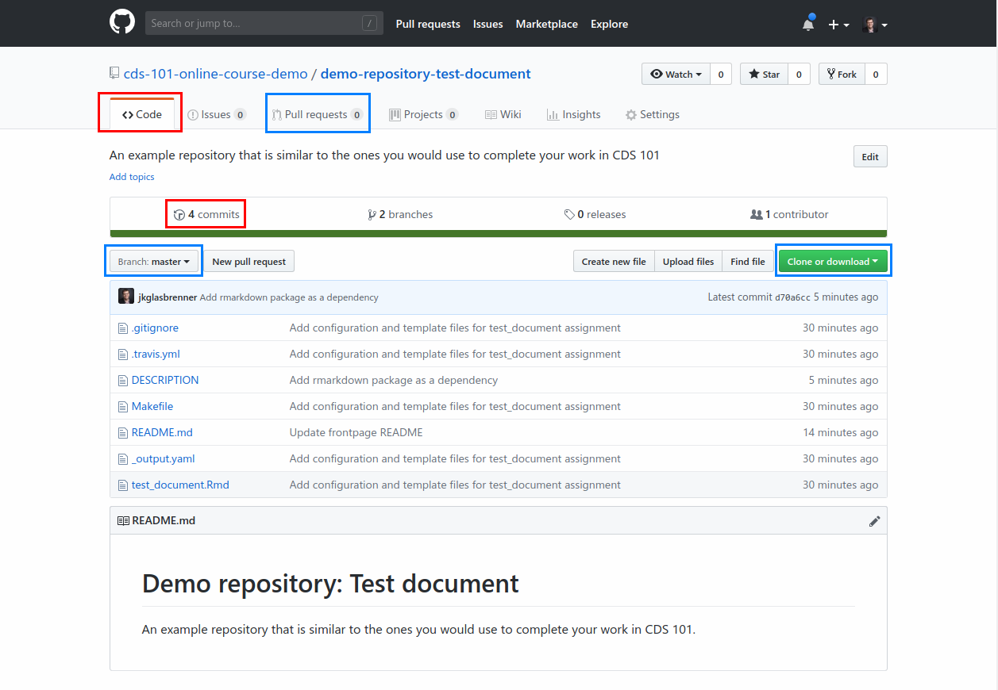Select the Code tab
Screen dimensions: 998x690
(x=142, y=114)
